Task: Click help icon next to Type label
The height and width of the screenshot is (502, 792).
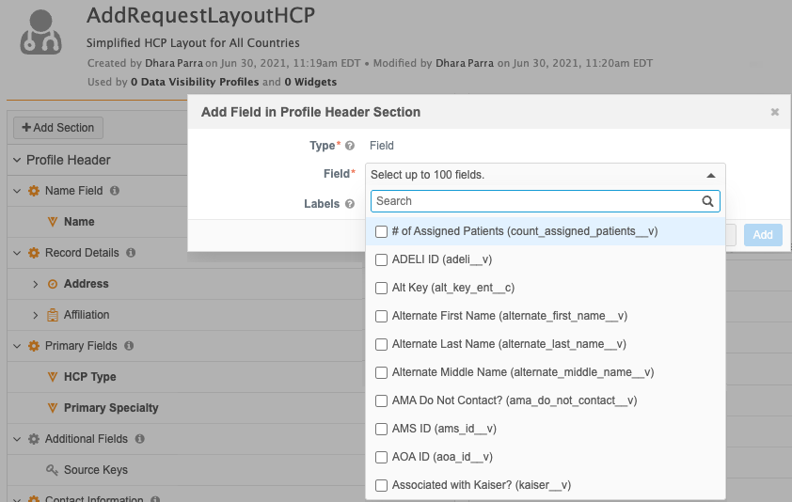Action: coord(350,146)
